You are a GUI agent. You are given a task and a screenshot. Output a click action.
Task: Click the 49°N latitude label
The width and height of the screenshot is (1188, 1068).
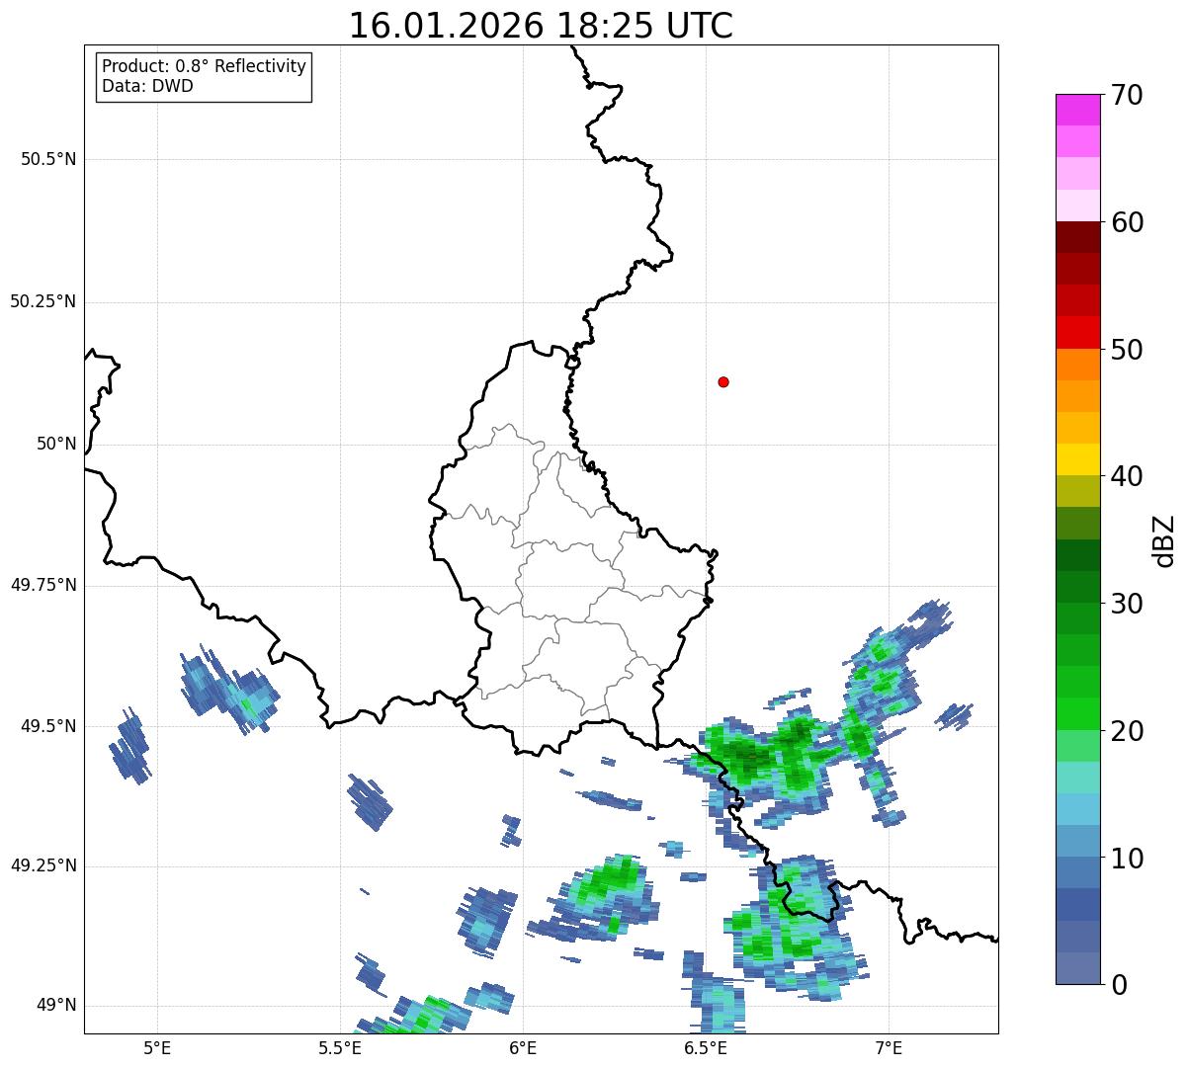point(56,1006)
